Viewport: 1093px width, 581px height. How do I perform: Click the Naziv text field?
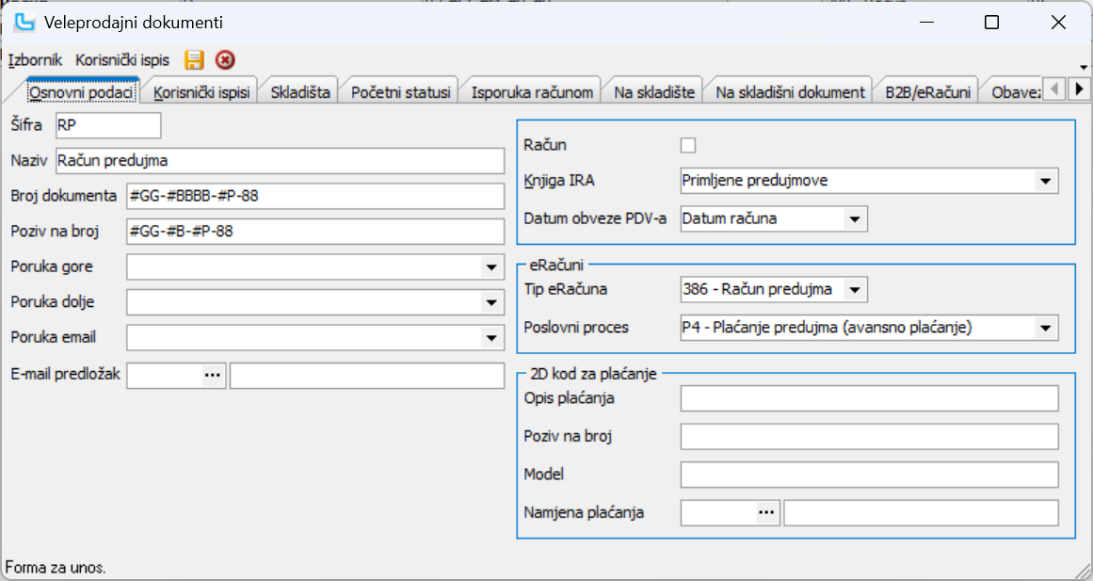pos(280,161)
